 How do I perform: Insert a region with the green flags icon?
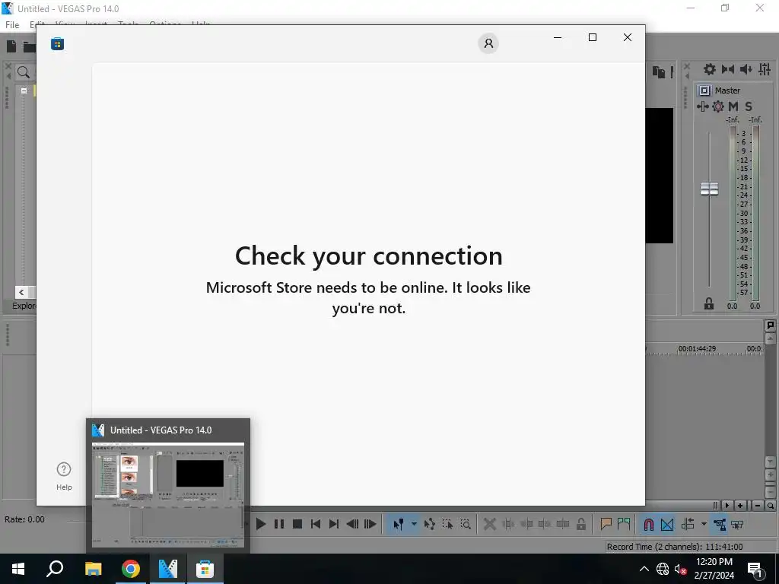coord(624,525)
